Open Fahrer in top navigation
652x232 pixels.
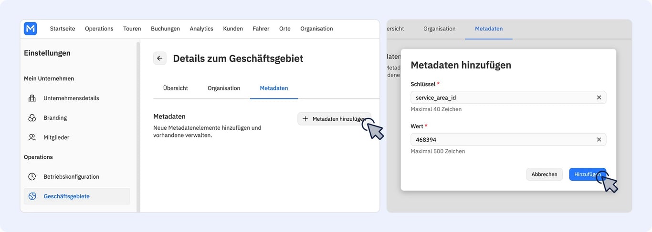[x=261, y=29]
